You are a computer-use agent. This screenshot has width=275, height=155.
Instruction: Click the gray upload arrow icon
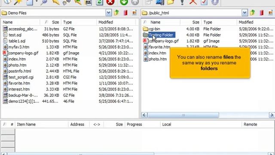(135, 2)
